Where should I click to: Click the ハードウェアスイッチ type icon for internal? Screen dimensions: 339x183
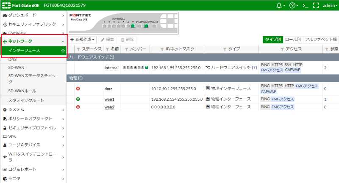[x=208, y=67]
